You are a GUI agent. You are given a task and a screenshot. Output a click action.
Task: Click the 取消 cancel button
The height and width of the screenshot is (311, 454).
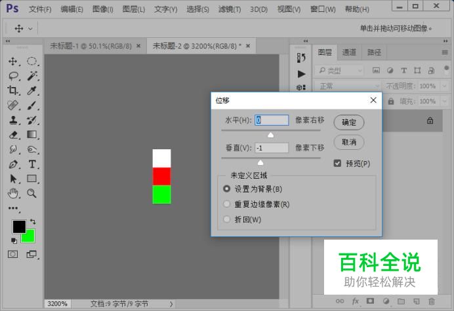[x=349, y=142]
